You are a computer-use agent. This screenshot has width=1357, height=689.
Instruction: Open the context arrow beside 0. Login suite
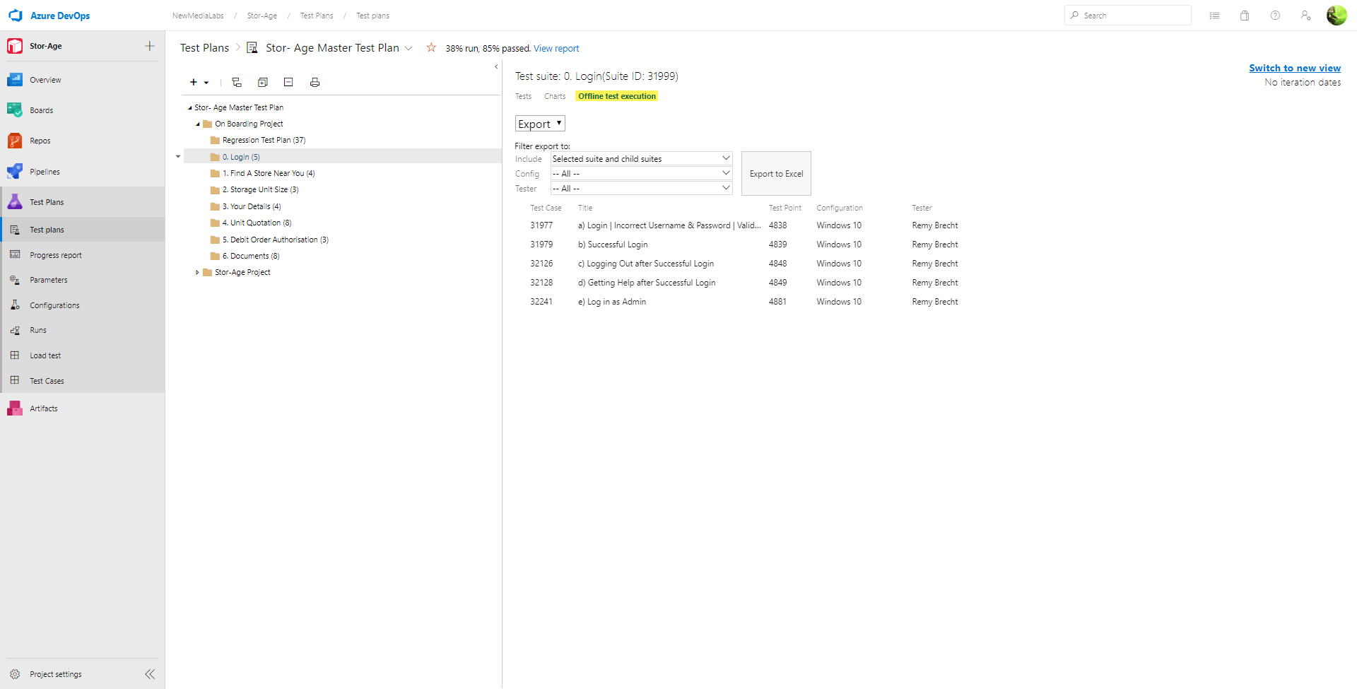point(178,157)
